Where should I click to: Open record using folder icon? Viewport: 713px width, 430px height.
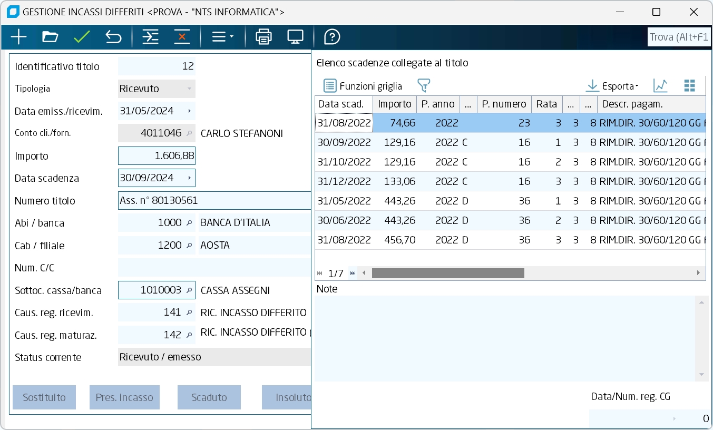click(x=50, y=37)
